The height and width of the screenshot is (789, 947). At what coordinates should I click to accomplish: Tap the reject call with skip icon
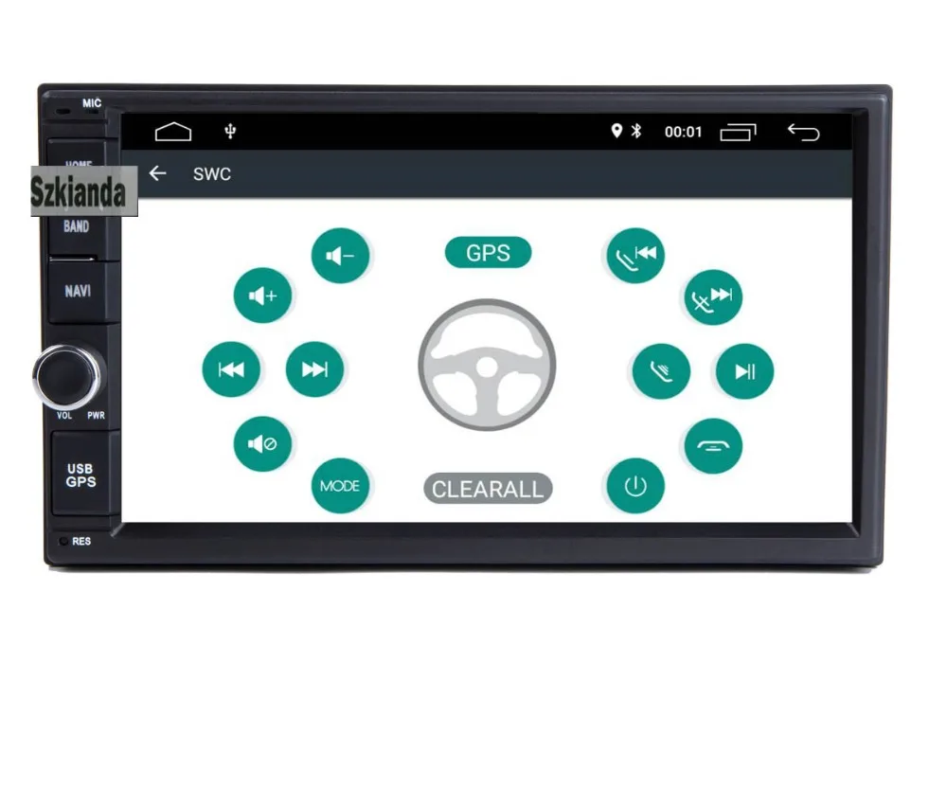713,296
